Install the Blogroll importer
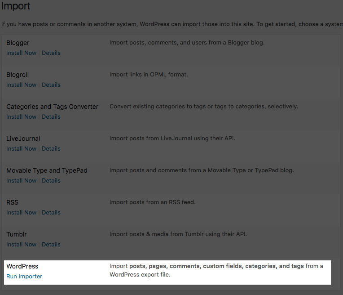Viewport: 343px width, 295px height. tap(21, 85)
